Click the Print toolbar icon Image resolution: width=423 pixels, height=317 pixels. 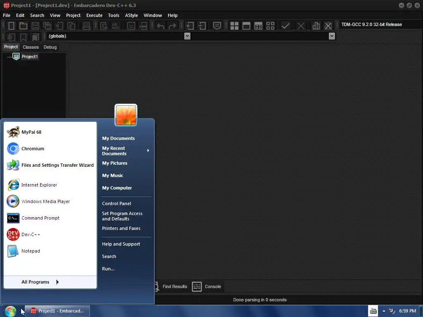pyautogui.click(x=86, y=26)
